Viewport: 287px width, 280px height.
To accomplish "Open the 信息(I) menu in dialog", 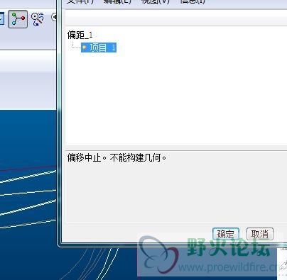I will pyautogui.click(x=193, y=1).
